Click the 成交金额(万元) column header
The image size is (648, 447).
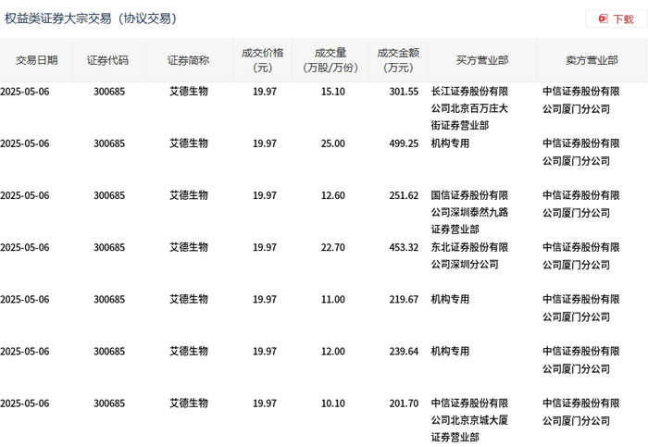click(x=398, y=60)
